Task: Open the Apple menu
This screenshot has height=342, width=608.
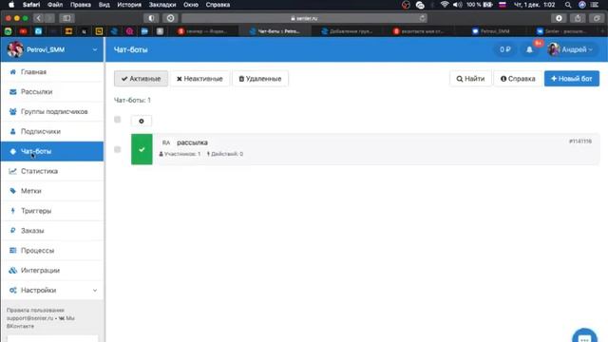Action: point(11,5)
